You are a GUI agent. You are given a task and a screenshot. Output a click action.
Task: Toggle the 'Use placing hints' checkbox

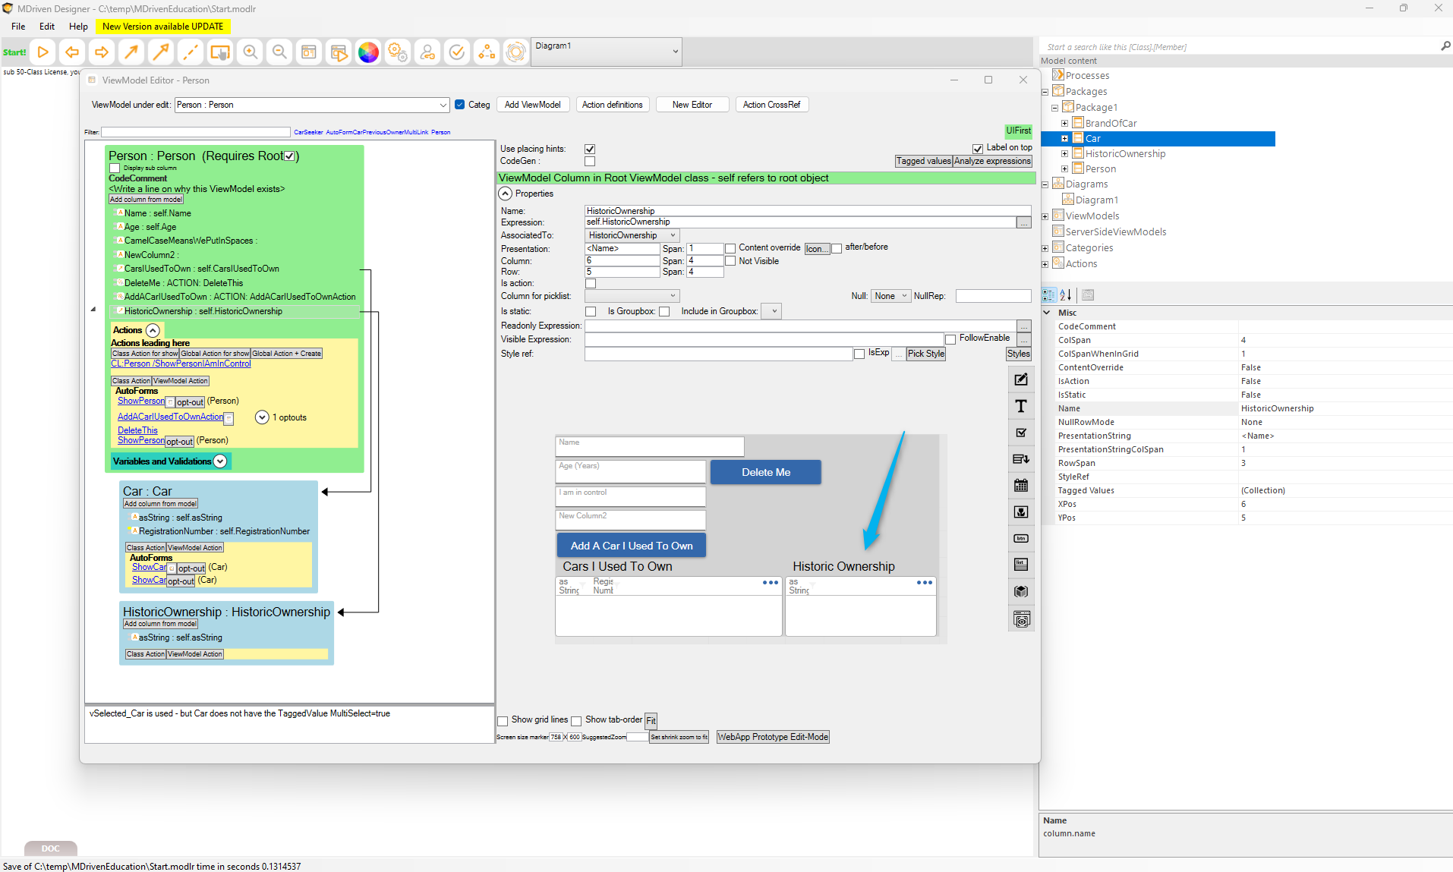pyautogui.click(x=590, y=149)
